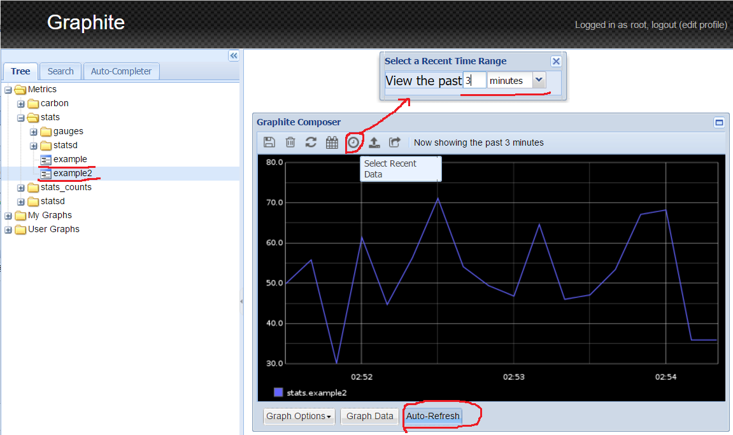Click the stats.example2 legend color swatch
This screenshot has height=435, width=733.
[x=278, y=392]
